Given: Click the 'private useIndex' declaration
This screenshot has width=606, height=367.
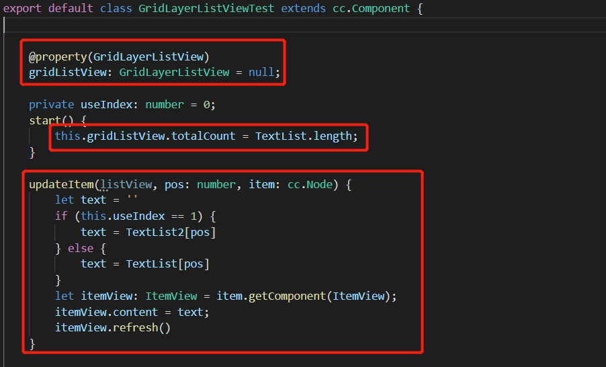Looking at the screenshot, I should (x=81, y=104).
